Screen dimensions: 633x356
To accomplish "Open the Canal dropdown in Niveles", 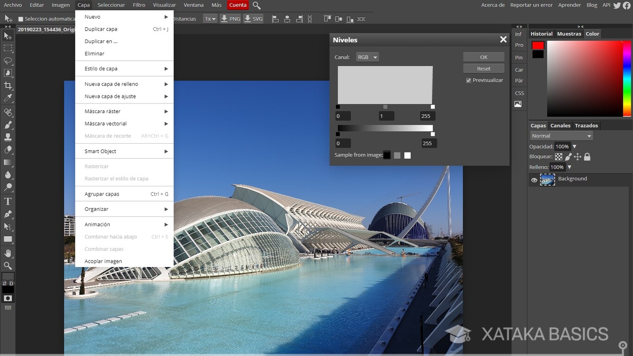I will (367, 57).
